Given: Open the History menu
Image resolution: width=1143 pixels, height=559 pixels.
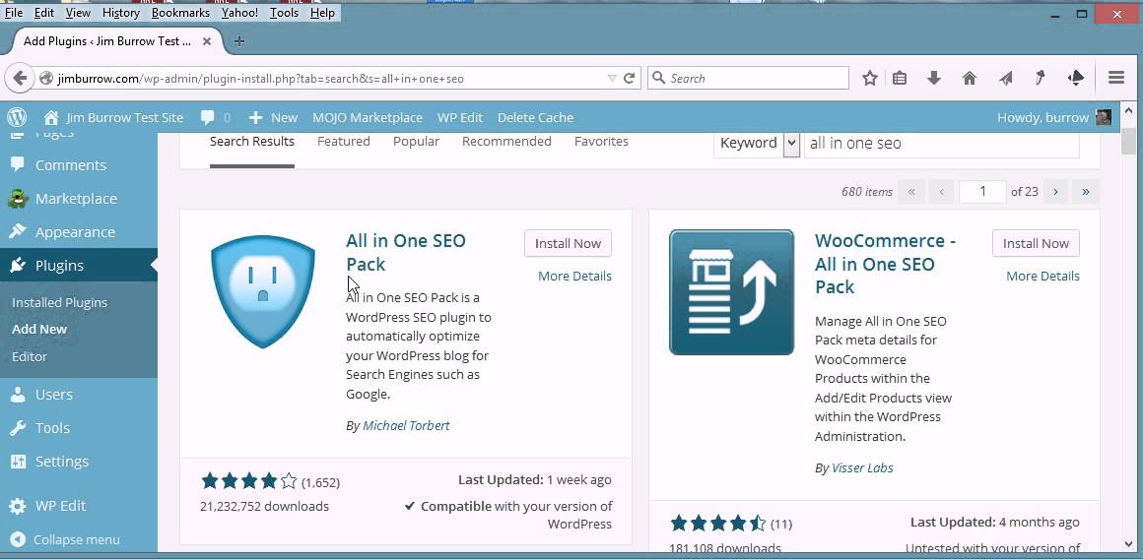Looking at the screenshot, I should (120, 13).
